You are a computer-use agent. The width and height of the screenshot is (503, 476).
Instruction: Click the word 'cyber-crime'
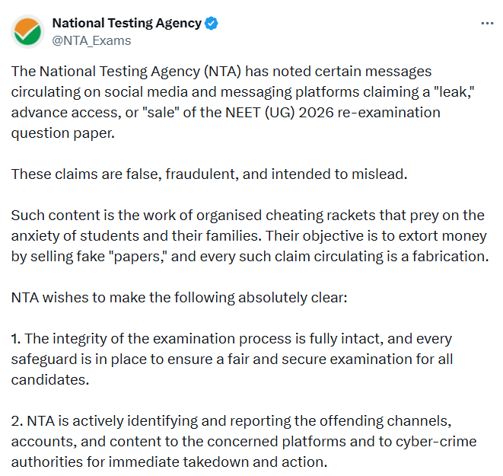coord(436,441)
